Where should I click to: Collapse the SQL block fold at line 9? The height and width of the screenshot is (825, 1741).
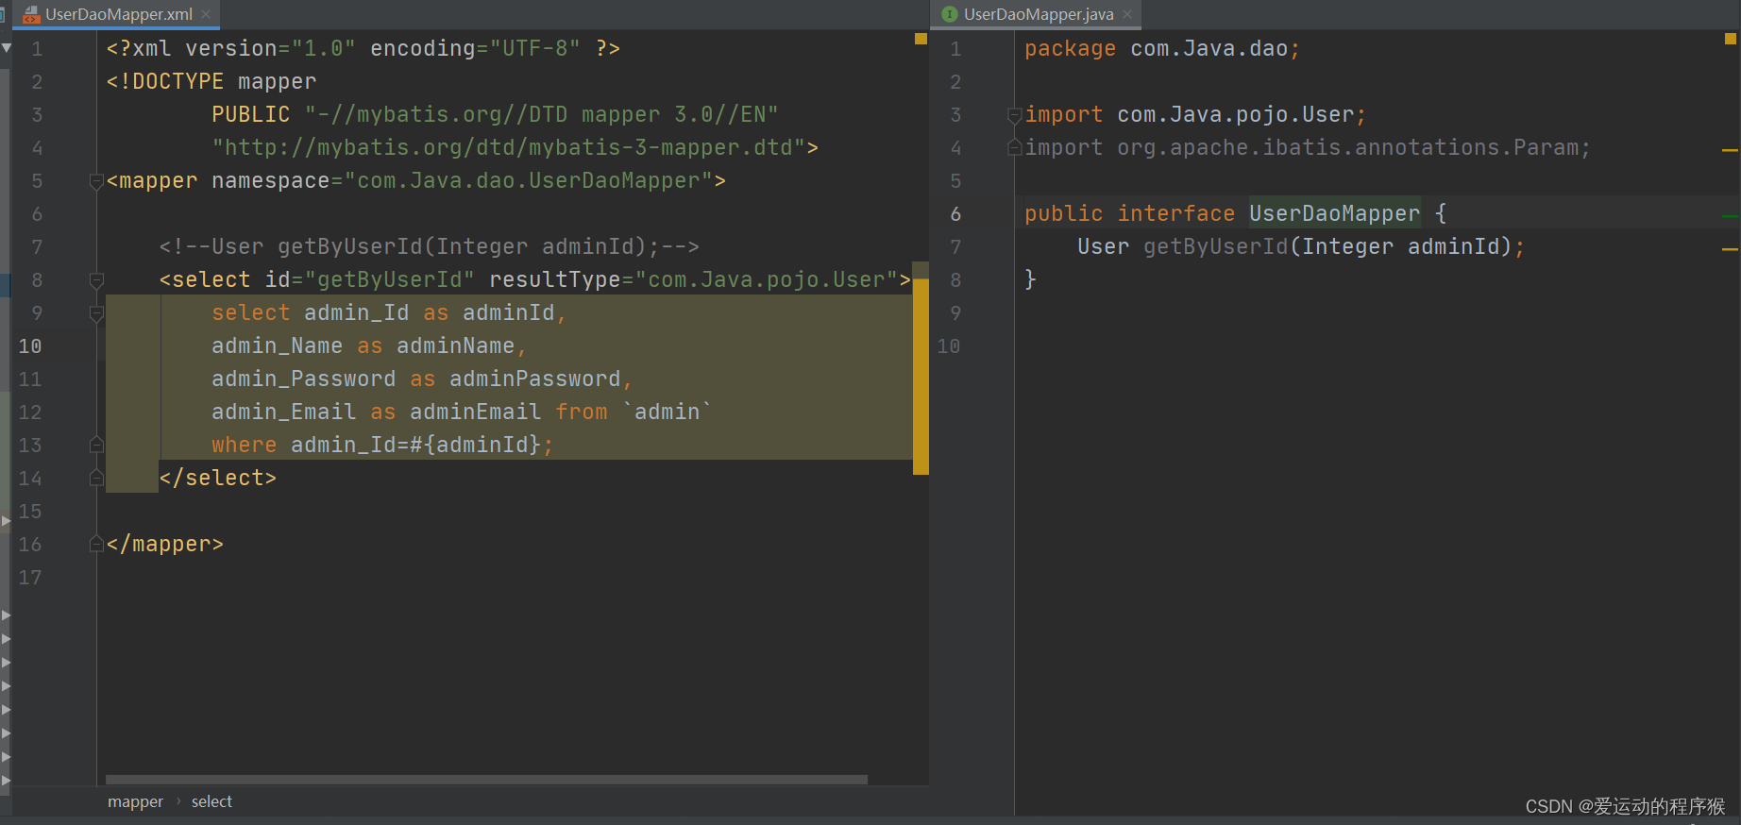(96, 312)
